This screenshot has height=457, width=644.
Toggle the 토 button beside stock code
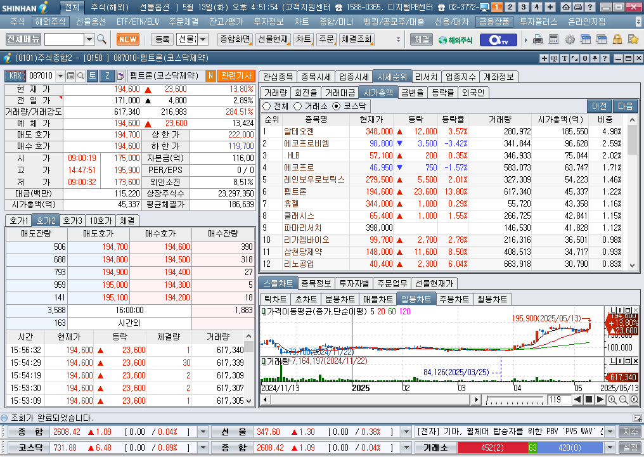pos(93,75)
